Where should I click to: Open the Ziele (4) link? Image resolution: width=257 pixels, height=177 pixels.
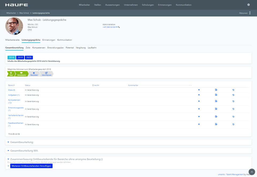click(x=12, y=90)
